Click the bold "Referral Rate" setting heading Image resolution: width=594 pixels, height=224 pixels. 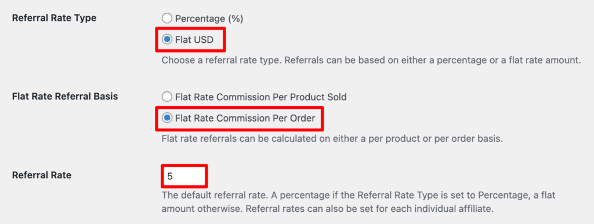[x=42, y=175]
